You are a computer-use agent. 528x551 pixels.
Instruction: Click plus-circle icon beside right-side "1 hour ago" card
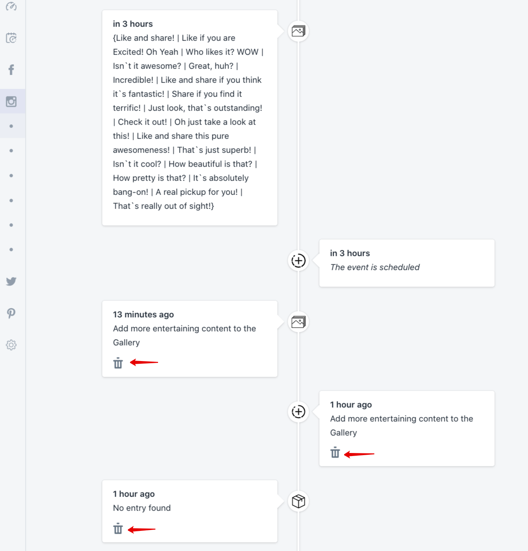[x=299, y=412]
